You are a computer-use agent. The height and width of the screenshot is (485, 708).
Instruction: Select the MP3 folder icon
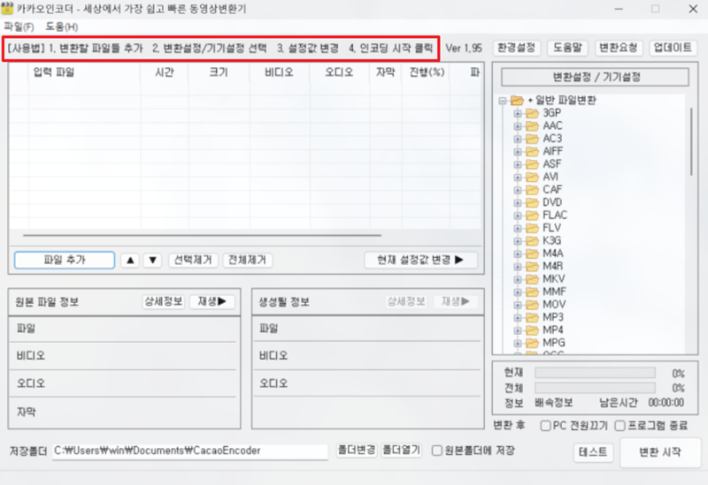tap(533, 317)
